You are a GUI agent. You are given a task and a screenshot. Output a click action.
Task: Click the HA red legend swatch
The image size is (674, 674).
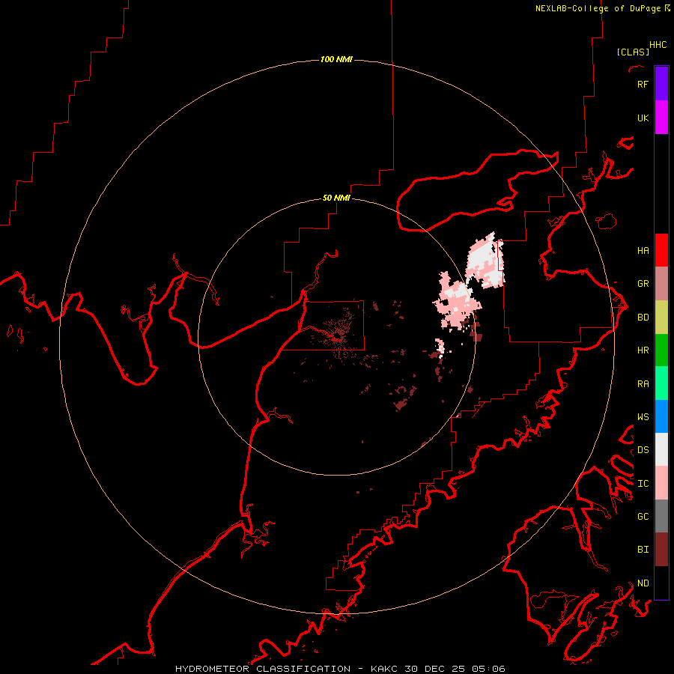(661, 250)
